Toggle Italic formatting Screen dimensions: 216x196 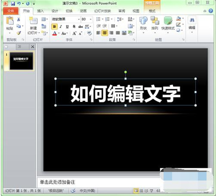coord(61,27)
